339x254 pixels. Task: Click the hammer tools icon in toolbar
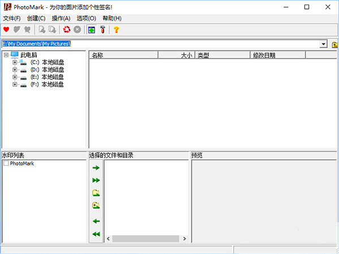click(x=102, y=29)
